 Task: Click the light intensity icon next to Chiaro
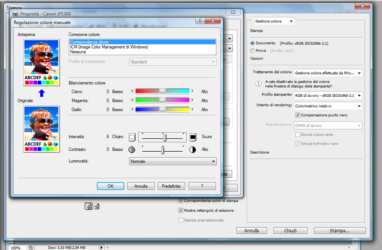pos(132,137)
